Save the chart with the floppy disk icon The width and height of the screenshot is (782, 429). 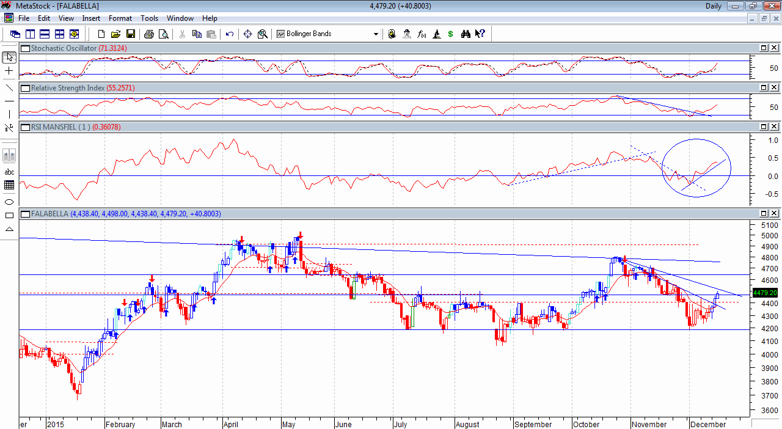131,34
